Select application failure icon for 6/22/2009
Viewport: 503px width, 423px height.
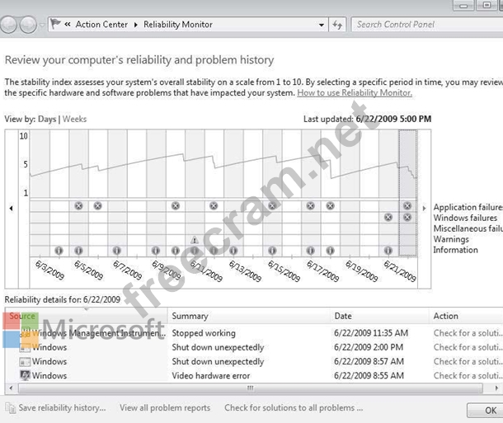coord(407,206)
